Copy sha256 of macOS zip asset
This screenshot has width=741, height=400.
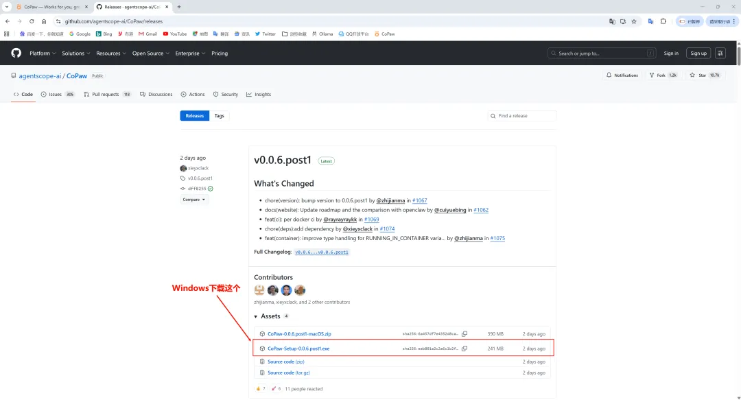click(464, 334)
